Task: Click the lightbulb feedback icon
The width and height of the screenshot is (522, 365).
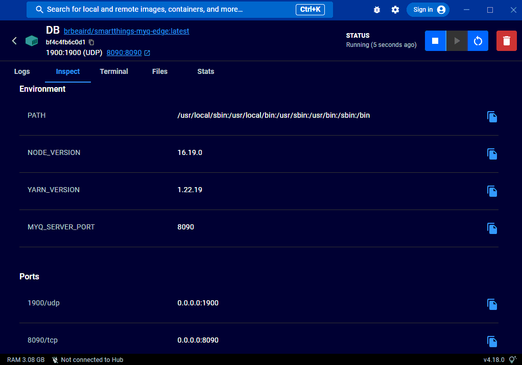Action: click(x=513, y=359)
